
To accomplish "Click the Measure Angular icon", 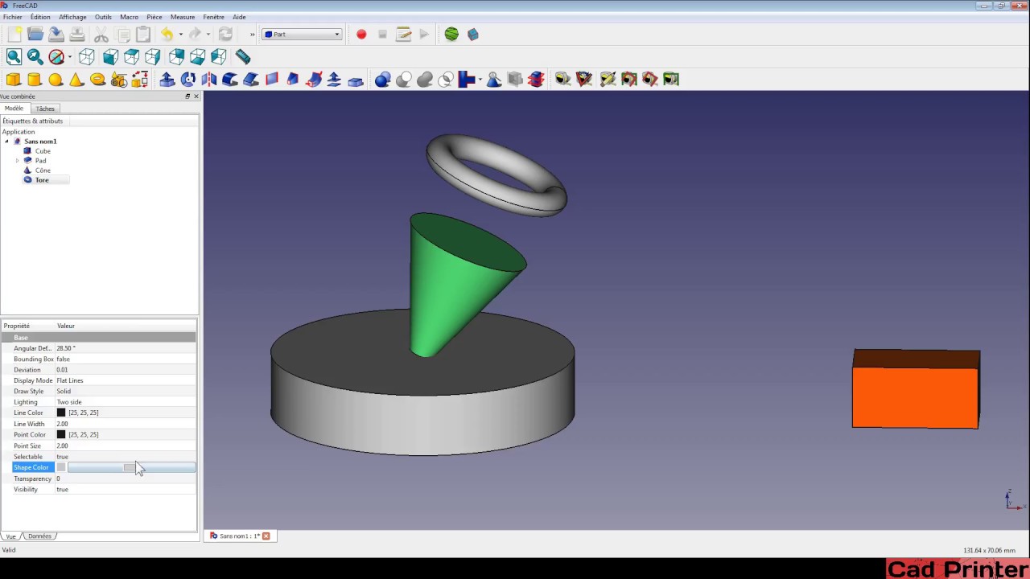I will [x=584, y=79].
